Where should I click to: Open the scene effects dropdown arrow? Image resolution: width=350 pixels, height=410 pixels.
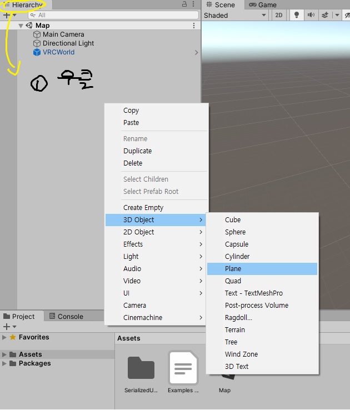tap(337, 15)
